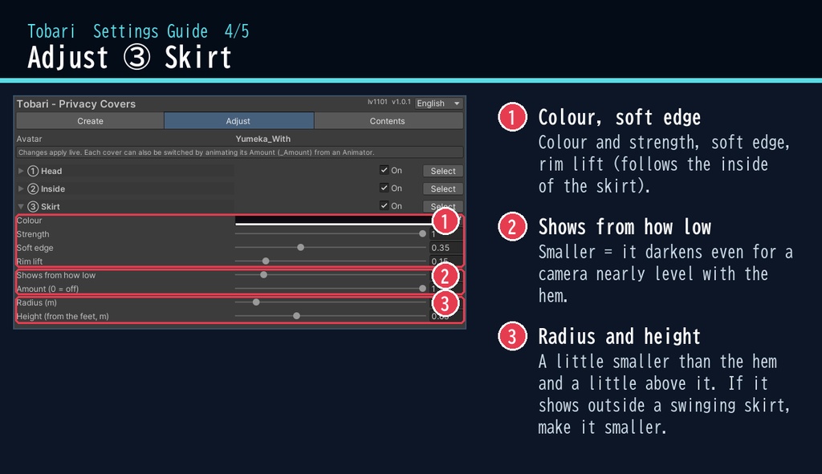822x474 pixels.
Task: Click the Amount (0 = off) slider handle
Action: coord(422,288)
